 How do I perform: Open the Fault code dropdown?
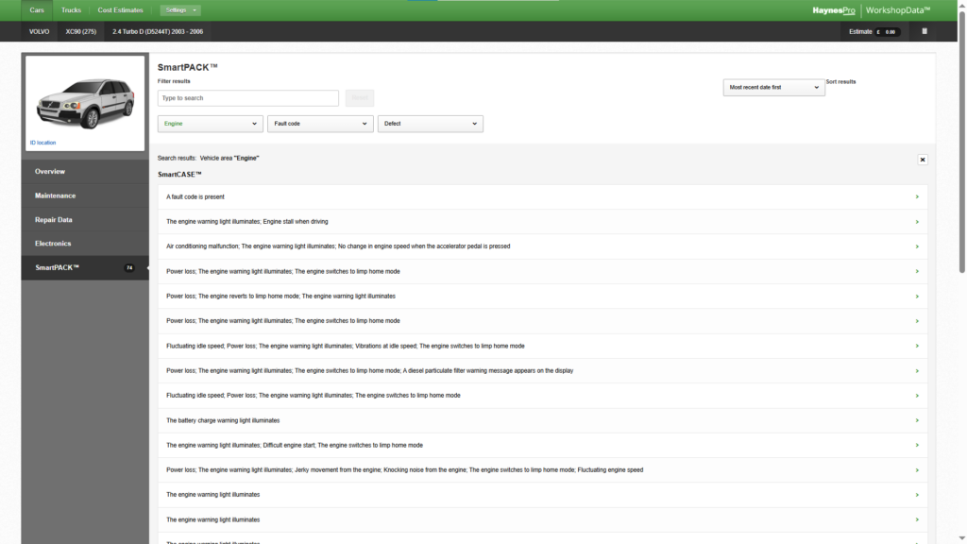tap(320, 124)
